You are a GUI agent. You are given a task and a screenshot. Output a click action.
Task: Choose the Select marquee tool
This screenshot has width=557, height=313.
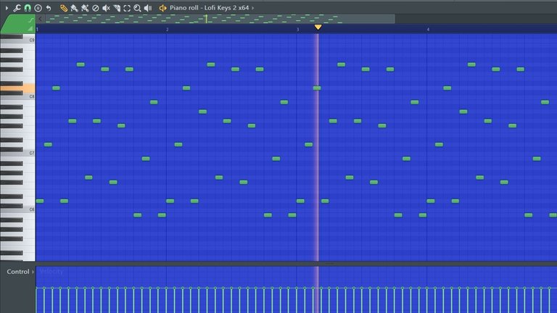tap(127, 8)
